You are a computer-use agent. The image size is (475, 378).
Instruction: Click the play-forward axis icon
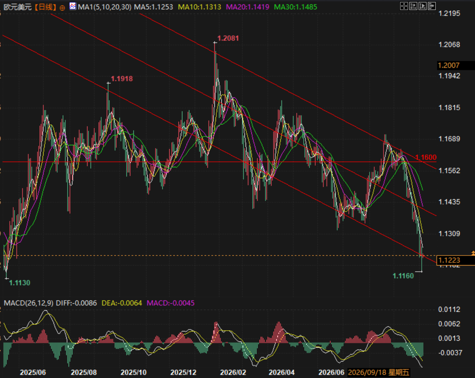point(423,6)
